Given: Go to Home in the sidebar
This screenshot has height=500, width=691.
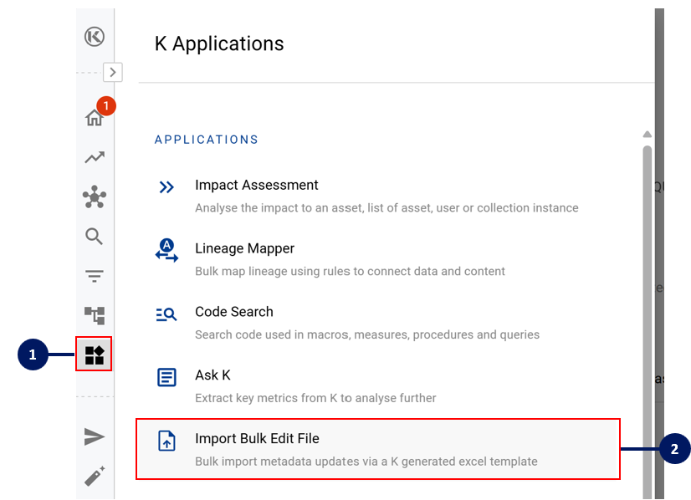Looking at the screenshot, I should (94, 118).
